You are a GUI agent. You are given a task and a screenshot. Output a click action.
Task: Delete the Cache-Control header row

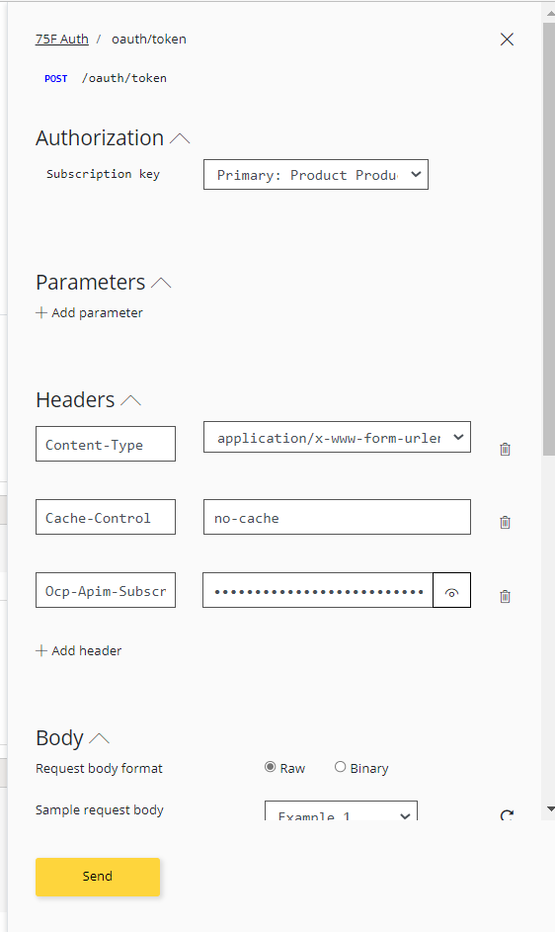pos(505,523)
